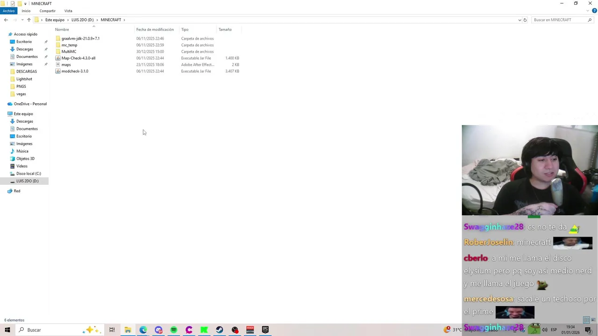Image resolution: width=598 pixels, height=336 pixels.
Task: Open the notification center icon
Action: [588, 330]
